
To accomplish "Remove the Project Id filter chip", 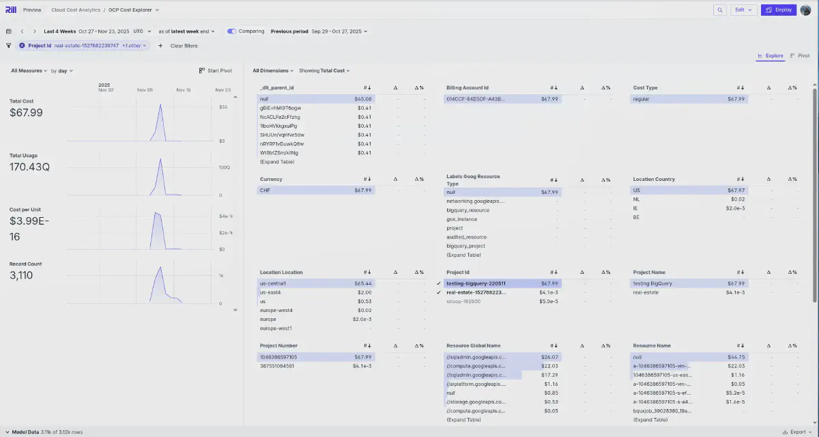I will 22,46.
